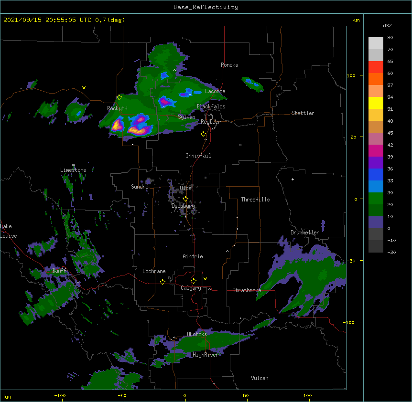Click the yellow diamond marker near RockyMH
The height and width of the screenshot is (402, 412).
[119, 97]
